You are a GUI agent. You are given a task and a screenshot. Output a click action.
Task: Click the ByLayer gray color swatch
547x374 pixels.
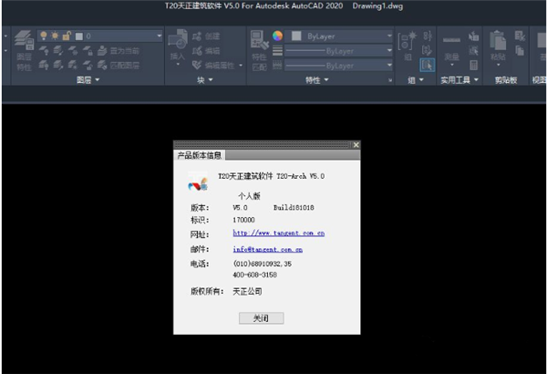click(x=296, y=36)
